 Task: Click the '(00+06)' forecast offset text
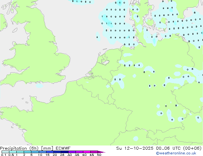(x=192, y=148)
